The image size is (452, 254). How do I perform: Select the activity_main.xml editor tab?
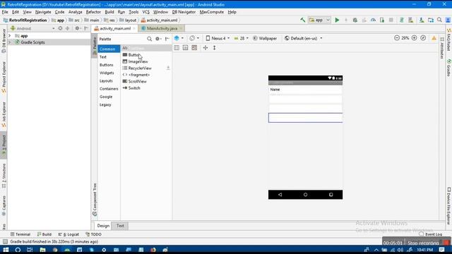(x=114, y=28)
